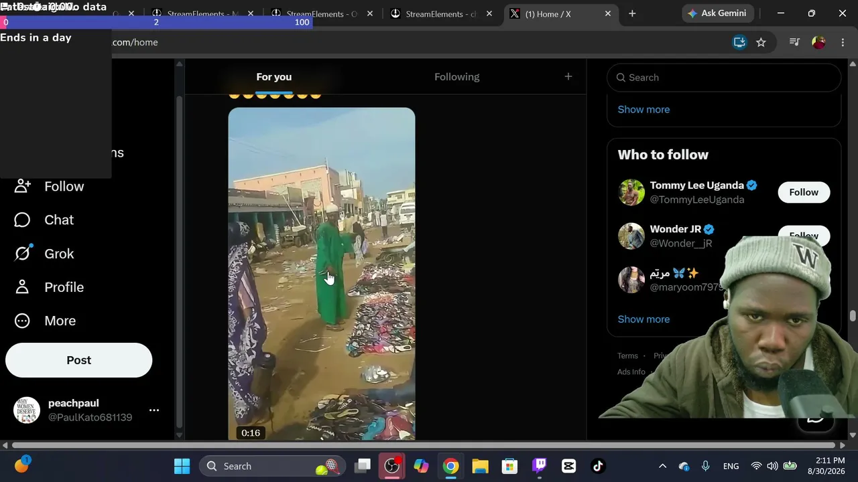Open the volume speaker tray icon
Screen dimensions: 858x482
pyautogui.click(x=772, y=466)
